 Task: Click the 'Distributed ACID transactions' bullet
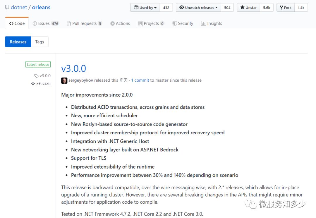tap(138, 107)
